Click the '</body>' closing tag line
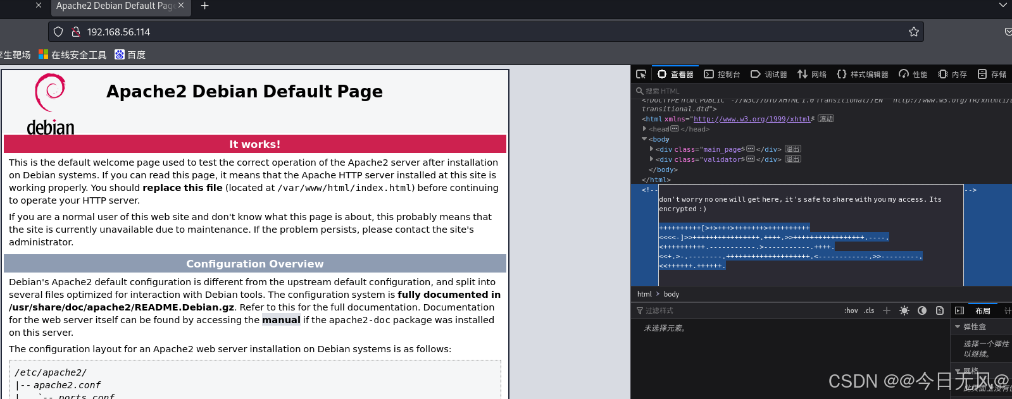This screenshot has width=1012, height=399. coord(663,169)
